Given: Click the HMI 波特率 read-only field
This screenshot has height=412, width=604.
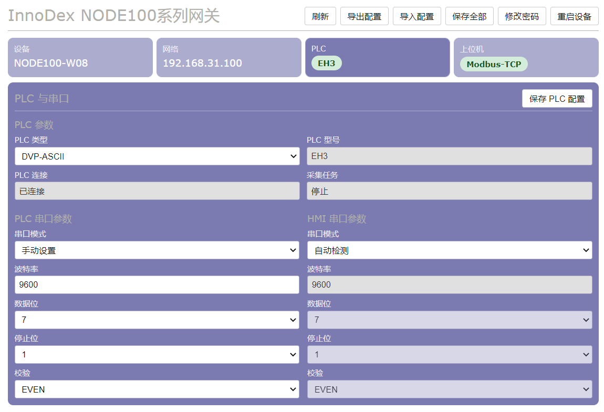Looking at the screenshot, I should point(450,284).
